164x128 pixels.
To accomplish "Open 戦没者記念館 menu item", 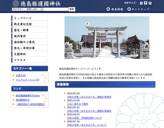I will [x=29, y=24].
